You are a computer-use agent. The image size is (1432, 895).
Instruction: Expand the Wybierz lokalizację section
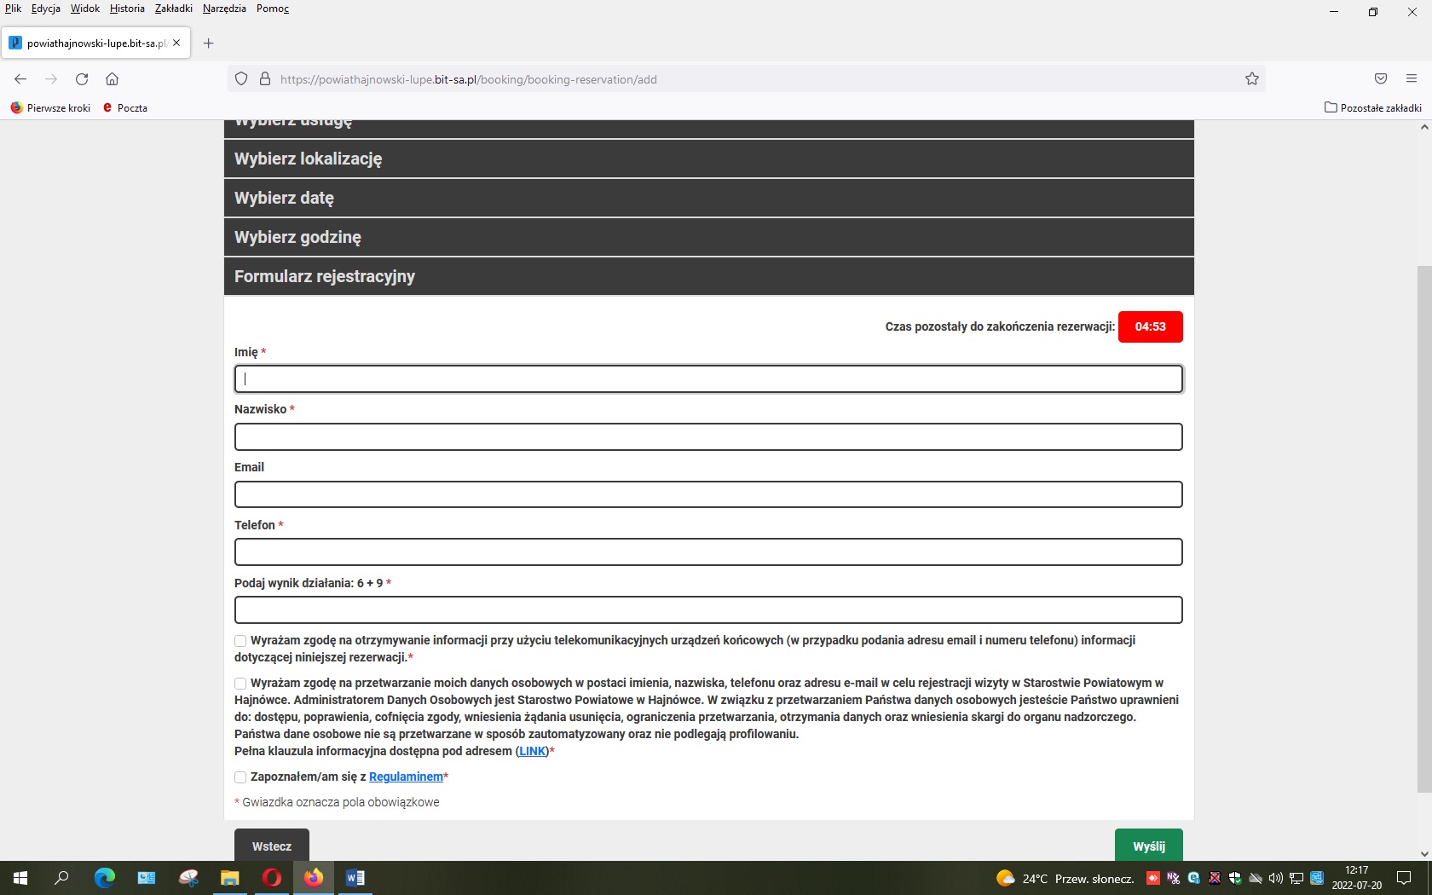[708, 159]
